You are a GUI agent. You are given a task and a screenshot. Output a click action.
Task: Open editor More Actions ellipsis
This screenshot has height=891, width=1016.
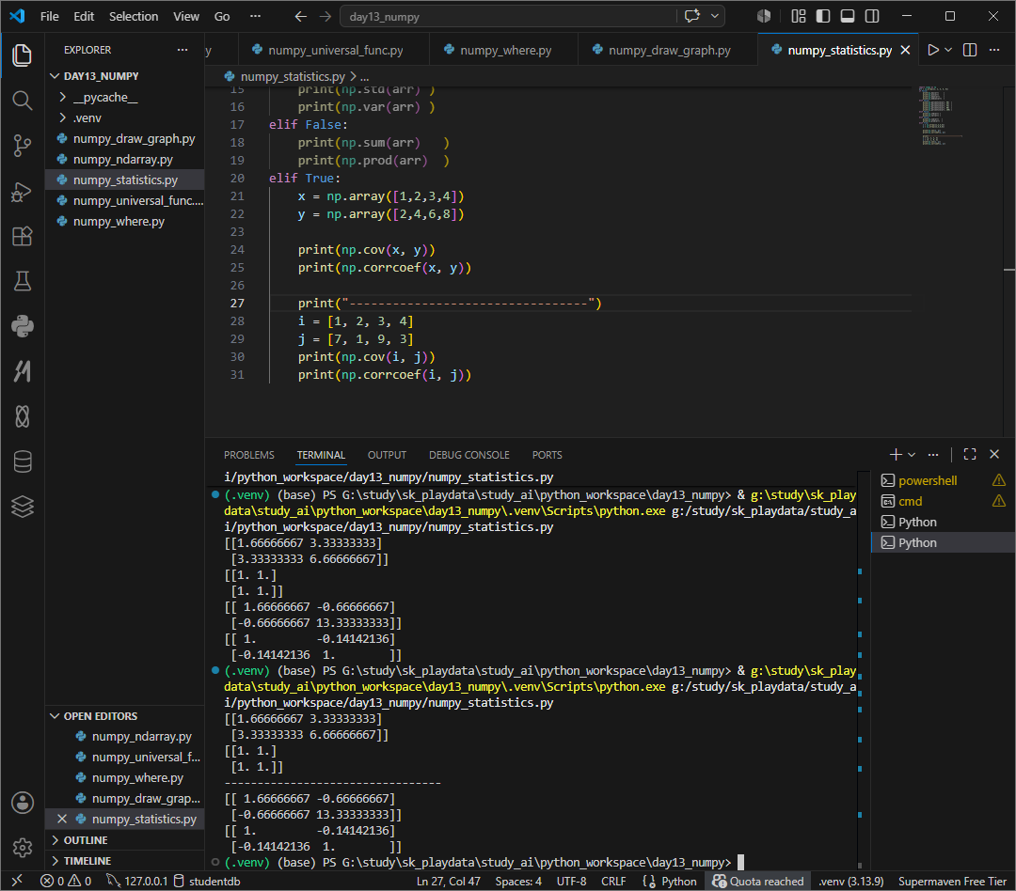(x=994, y=50)
